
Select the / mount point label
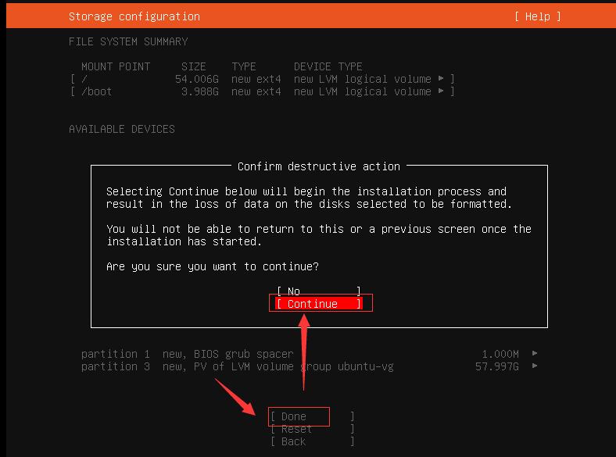point(84,79)
